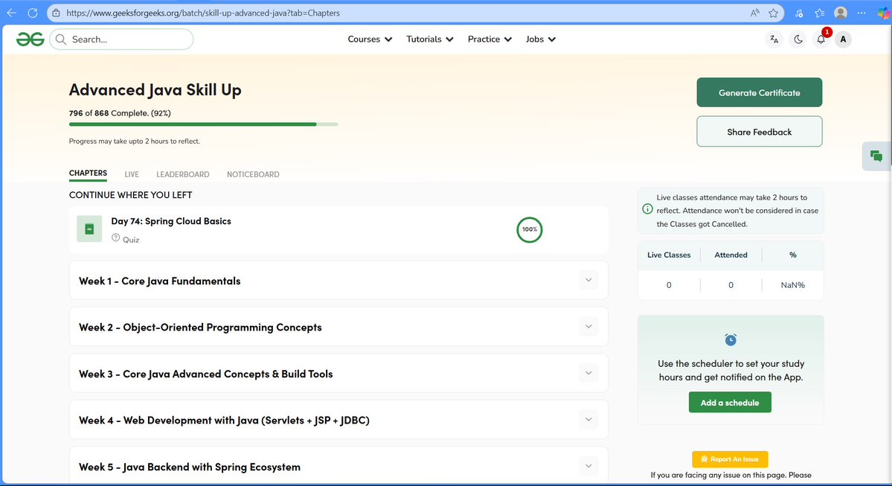
Task: Click the Add a schedule button
Action: [x=730, y=403]
